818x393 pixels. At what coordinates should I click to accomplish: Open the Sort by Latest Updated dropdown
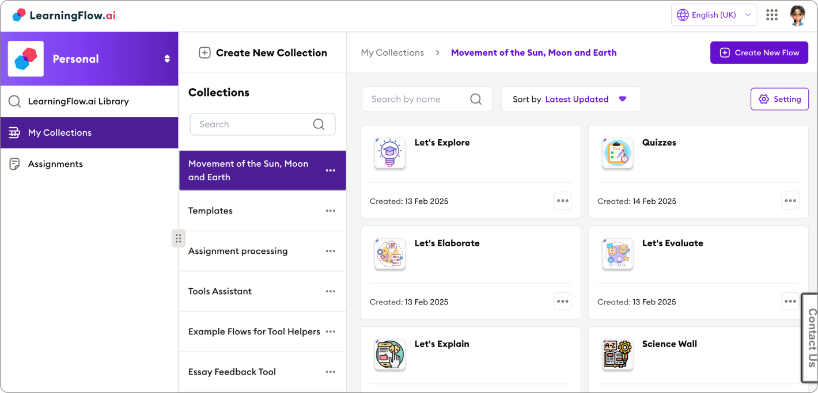571,99
